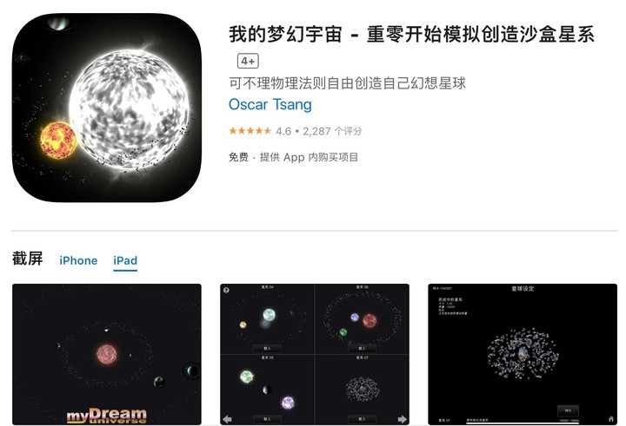Click the 我的梦幻宇宙 app title

coord(285,34)
